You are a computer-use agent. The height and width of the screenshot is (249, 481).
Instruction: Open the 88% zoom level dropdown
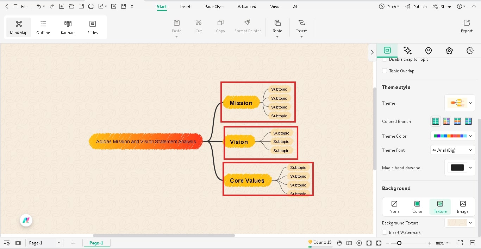[x=442, y=243]
